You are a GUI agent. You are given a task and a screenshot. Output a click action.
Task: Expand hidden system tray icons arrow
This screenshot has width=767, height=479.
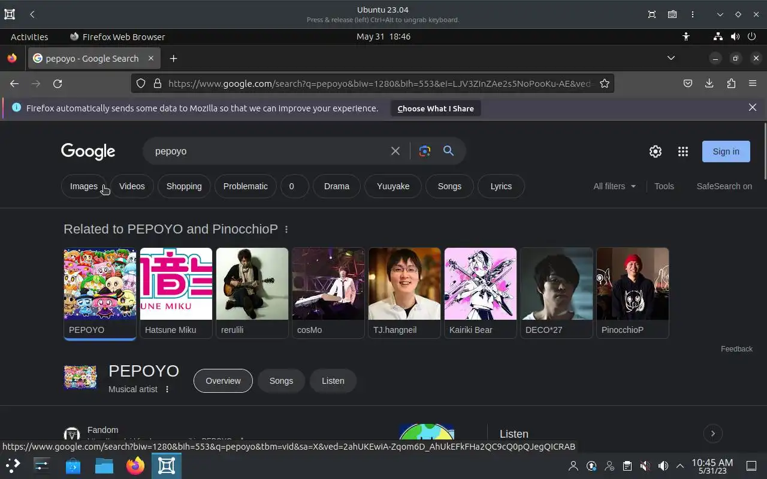click(x=680, y=466)
